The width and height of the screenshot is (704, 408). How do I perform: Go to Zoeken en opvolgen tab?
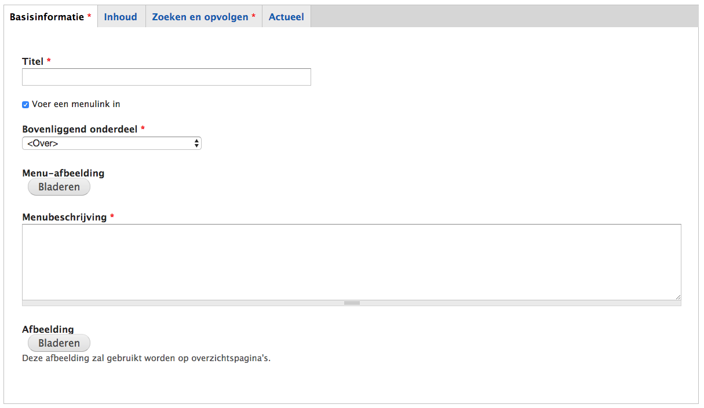200,17
